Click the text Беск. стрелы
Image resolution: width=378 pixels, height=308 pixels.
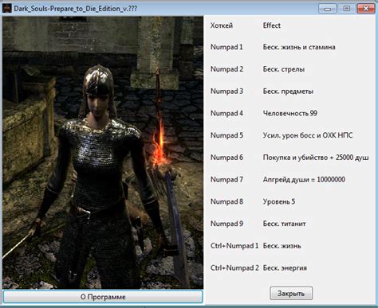[x=284, y=69]
